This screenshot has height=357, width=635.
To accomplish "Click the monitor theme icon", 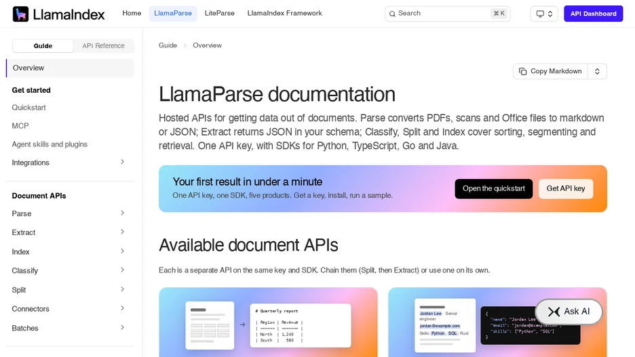I will [540, 14].
